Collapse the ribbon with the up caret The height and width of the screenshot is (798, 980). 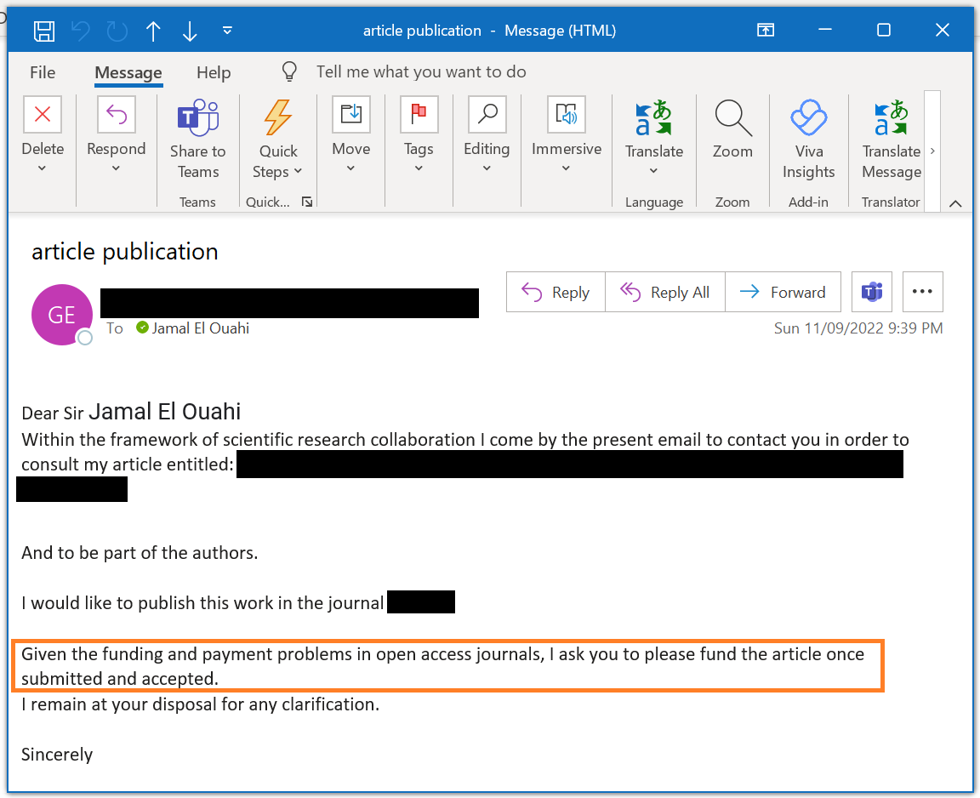tap(955, 203)
